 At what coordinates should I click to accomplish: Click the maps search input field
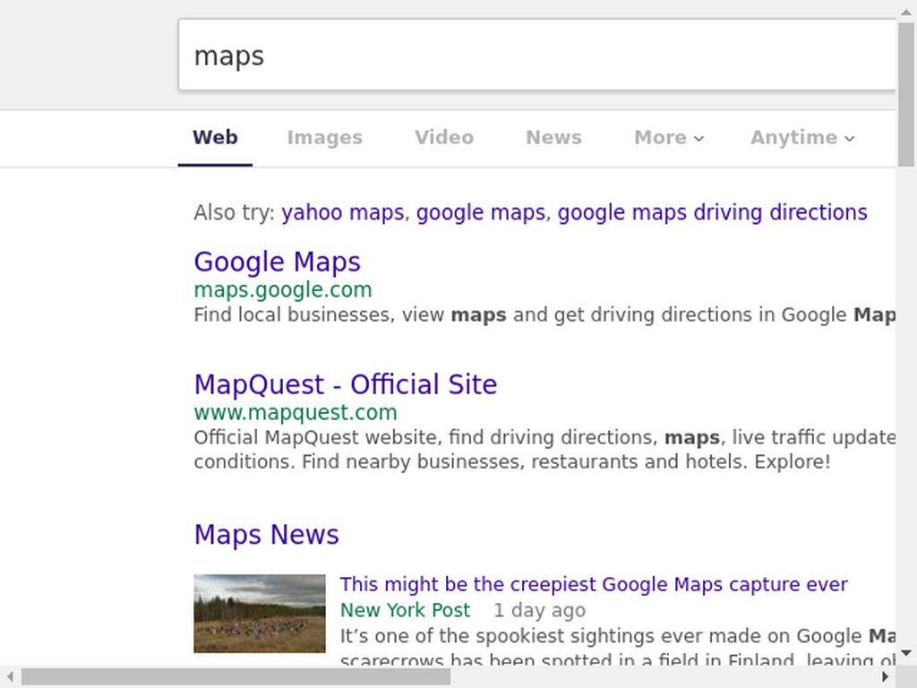click(x=537, y=55)
